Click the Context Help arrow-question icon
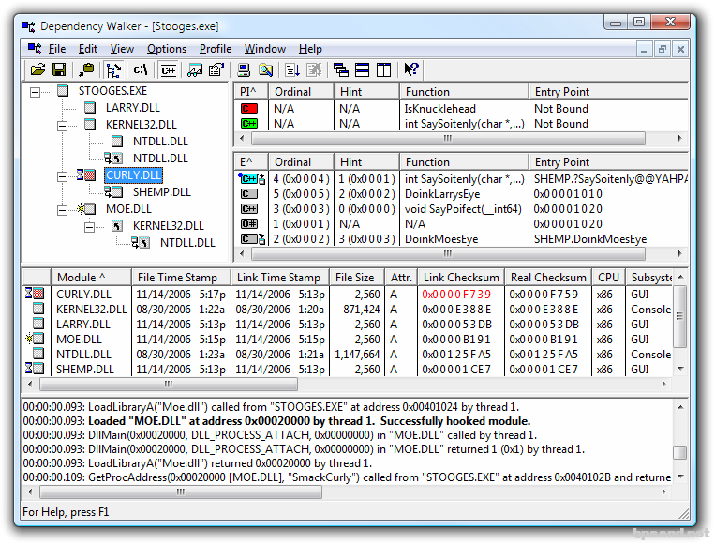This screenshot has width=715, height=545. [x=411, y=69]
